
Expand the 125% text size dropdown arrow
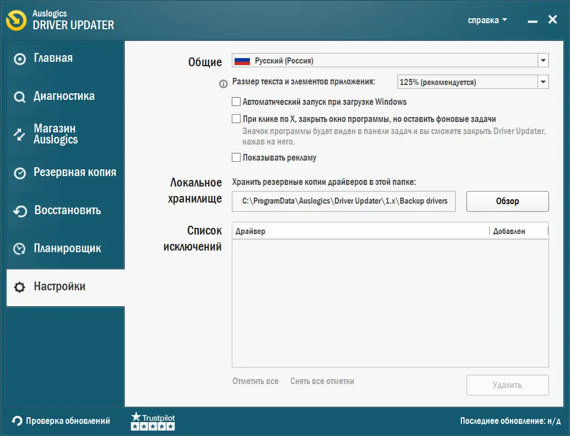click(543, 82)
